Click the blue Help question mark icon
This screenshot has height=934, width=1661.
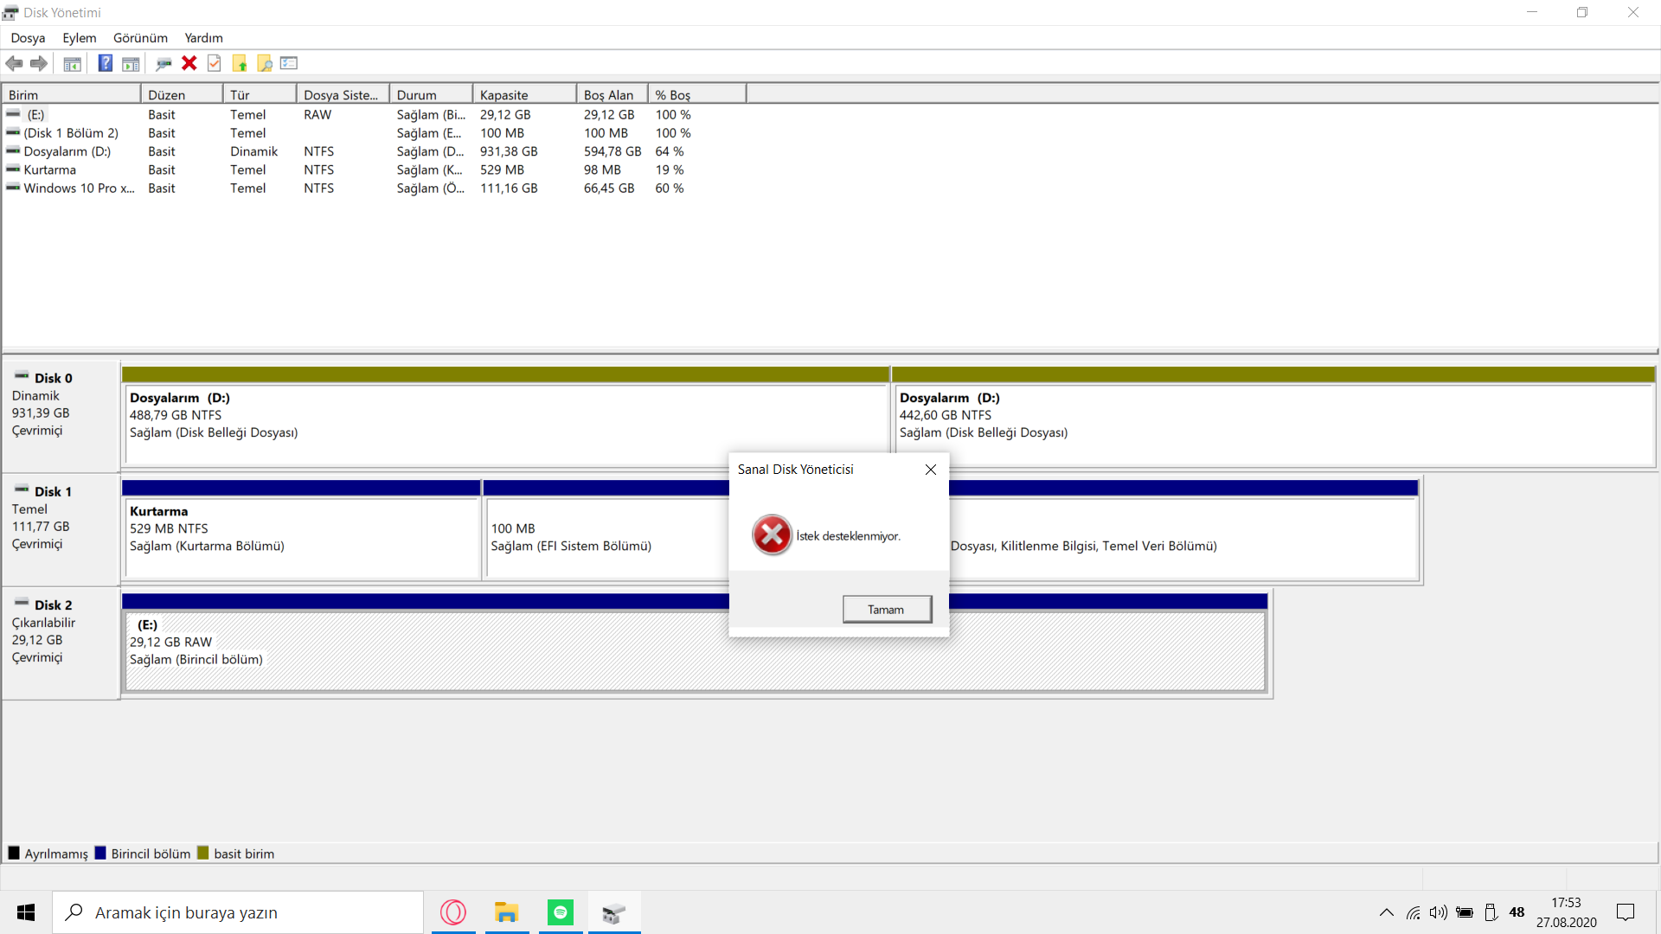(x=105, y=63)
